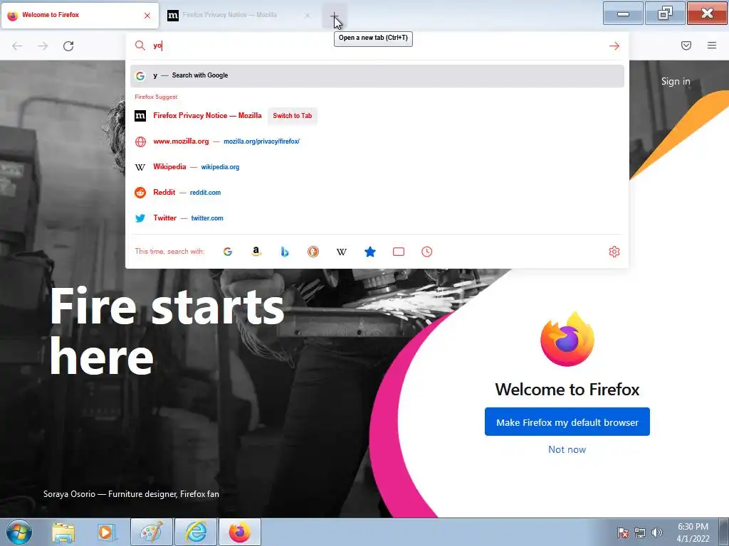The width and height of the screenshot is (729, 546).
Task: Search this time with Bing
Action: 285,252
